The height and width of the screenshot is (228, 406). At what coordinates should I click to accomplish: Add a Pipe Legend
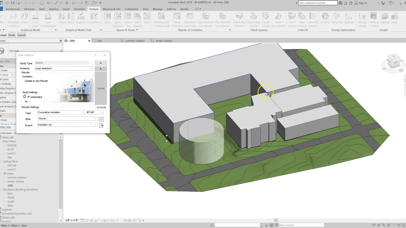pyautogui.click(x=302, y=20)
